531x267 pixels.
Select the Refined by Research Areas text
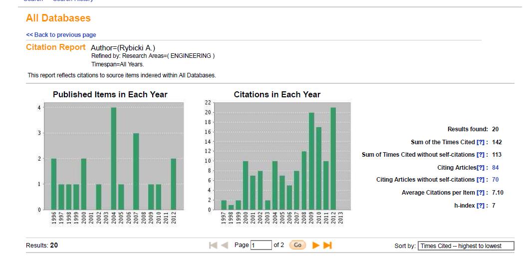point(153,56)
